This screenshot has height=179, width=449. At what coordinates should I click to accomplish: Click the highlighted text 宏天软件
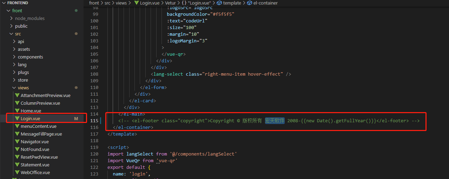[x=275, y=121]
